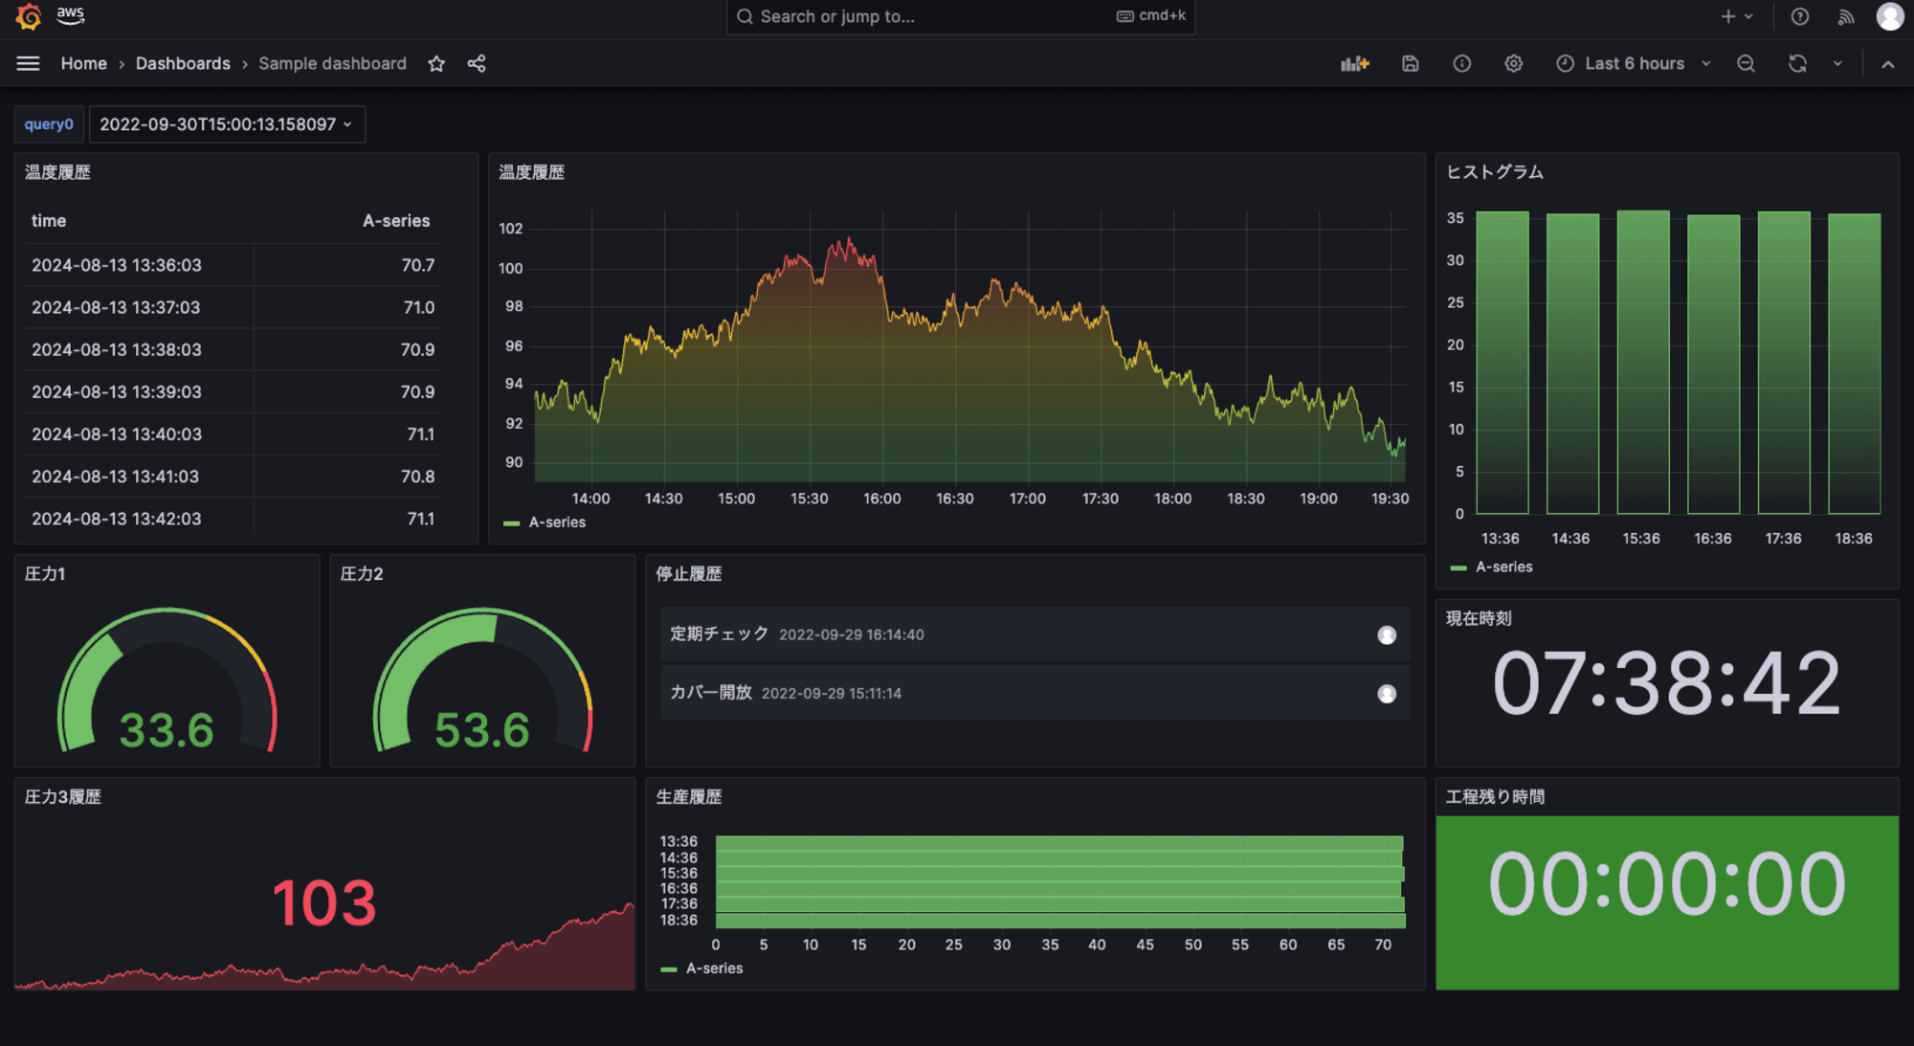Click the plus new item icon
This screenshot has width=1914, height=1046.
(1727, 16)
